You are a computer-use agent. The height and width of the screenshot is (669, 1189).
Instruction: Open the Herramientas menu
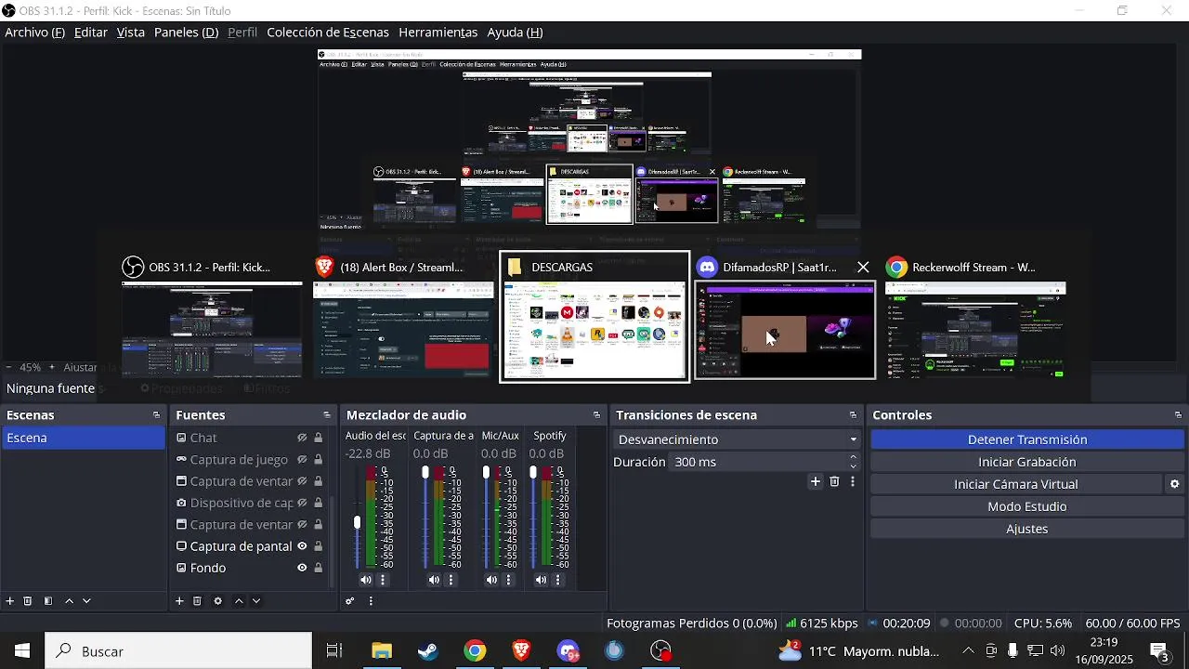438,32
